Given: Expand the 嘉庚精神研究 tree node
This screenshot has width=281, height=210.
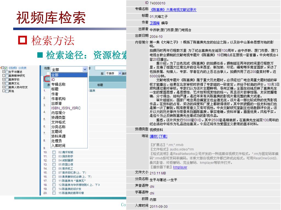Looking at the screenshot, I should [x=4, y=76].
